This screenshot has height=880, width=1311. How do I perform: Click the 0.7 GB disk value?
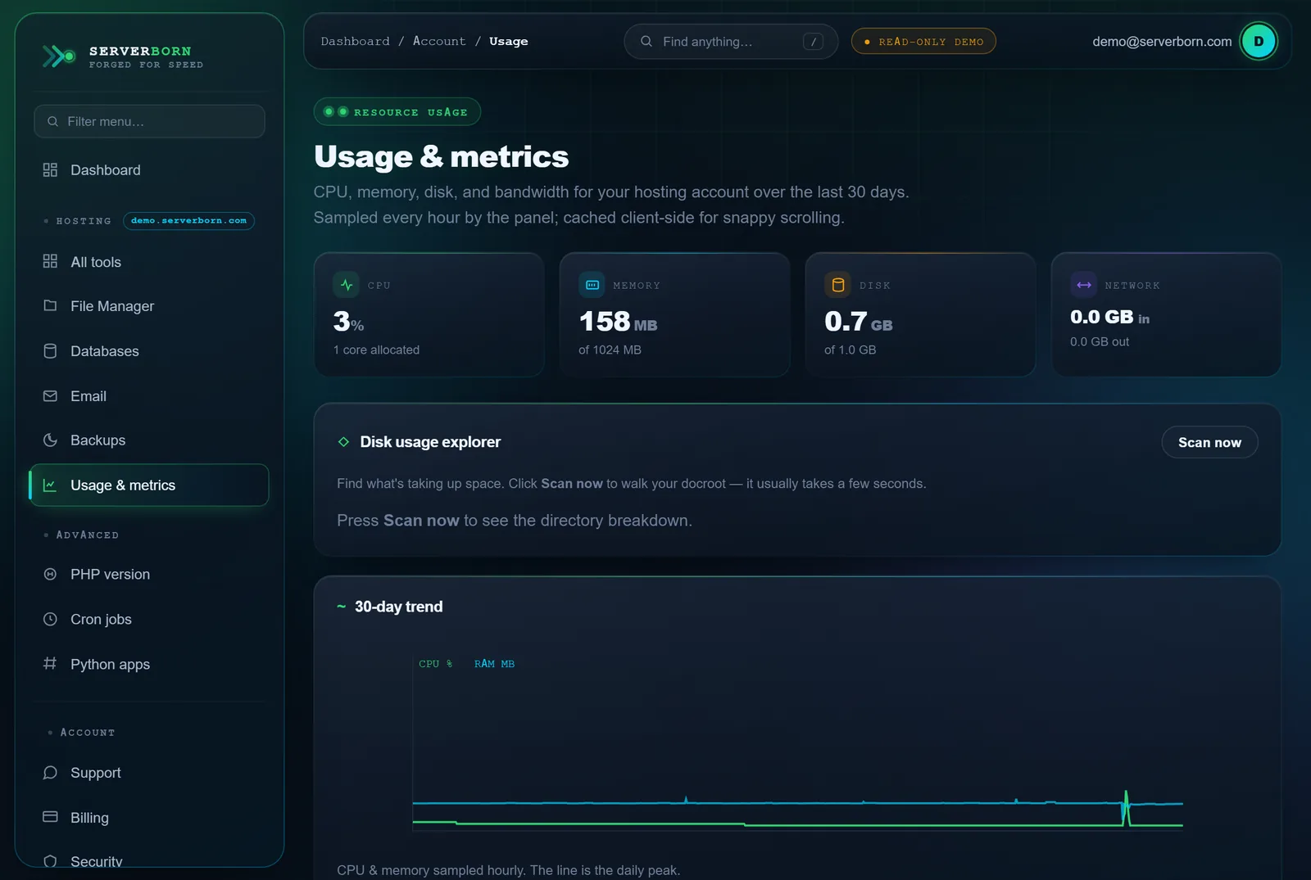tap(858, 322)
